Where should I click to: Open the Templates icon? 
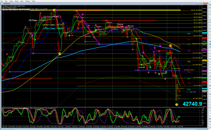(210, 47)
